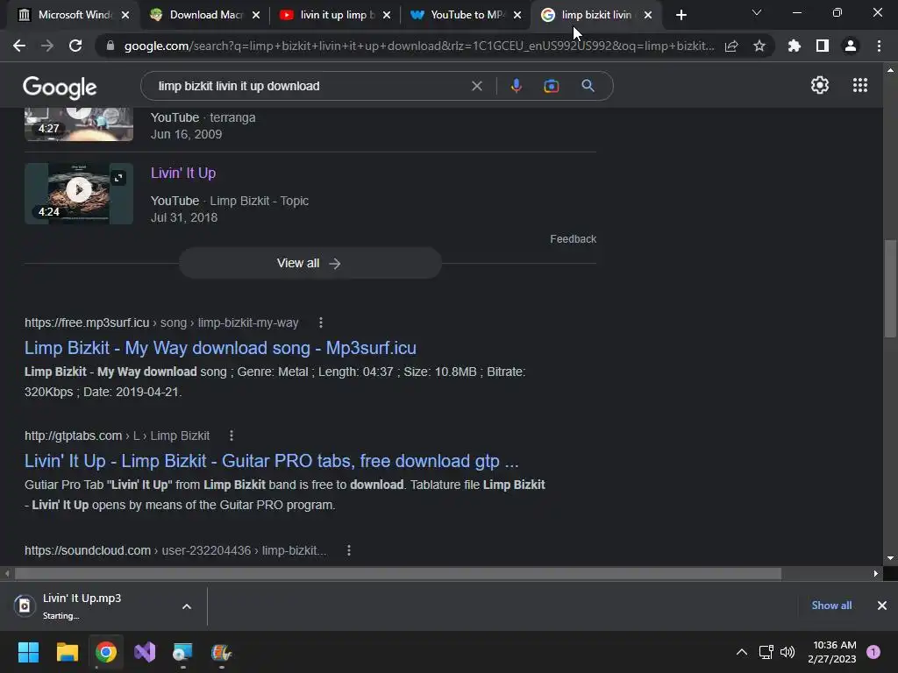Click the Google search input field

pos(310,86)
